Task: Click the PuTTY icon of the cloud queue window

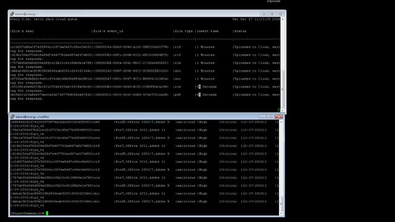Action: tap(12, 14)
